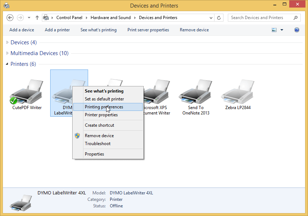The width and height of the screenshot is (308, 216).
Task: Open dropdown arrow after Hardware and Sound
Action: (x=135, y=18)
